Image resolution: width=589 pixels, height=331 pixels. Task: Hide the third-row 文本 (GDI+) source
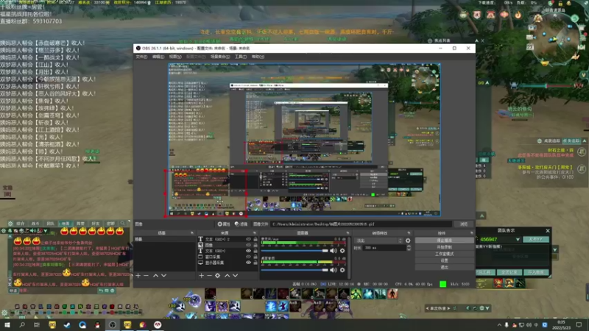coord(248,251)
